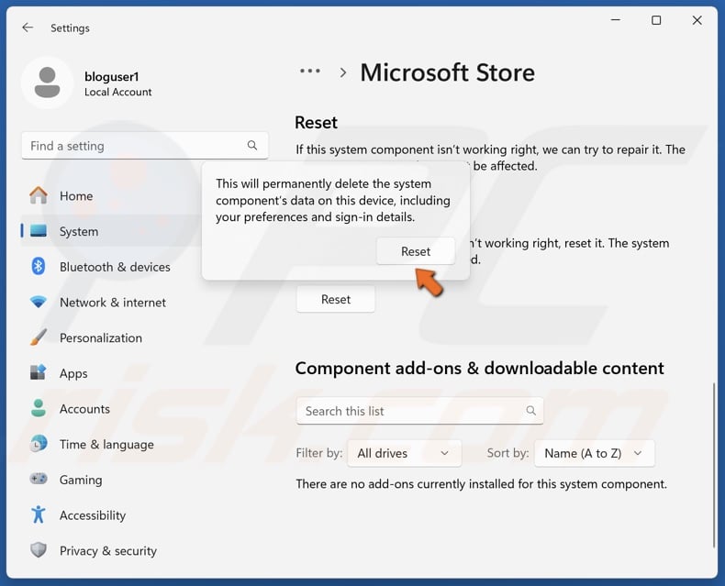Go back using the Settings back arrow
The image size is (725, 586).
[x=28, y=28]
